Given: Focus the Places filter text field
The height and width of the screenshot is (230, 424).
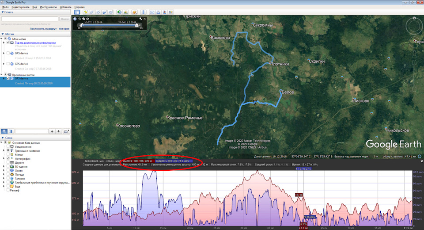Looking at the screenshot, I should point(32,131).
